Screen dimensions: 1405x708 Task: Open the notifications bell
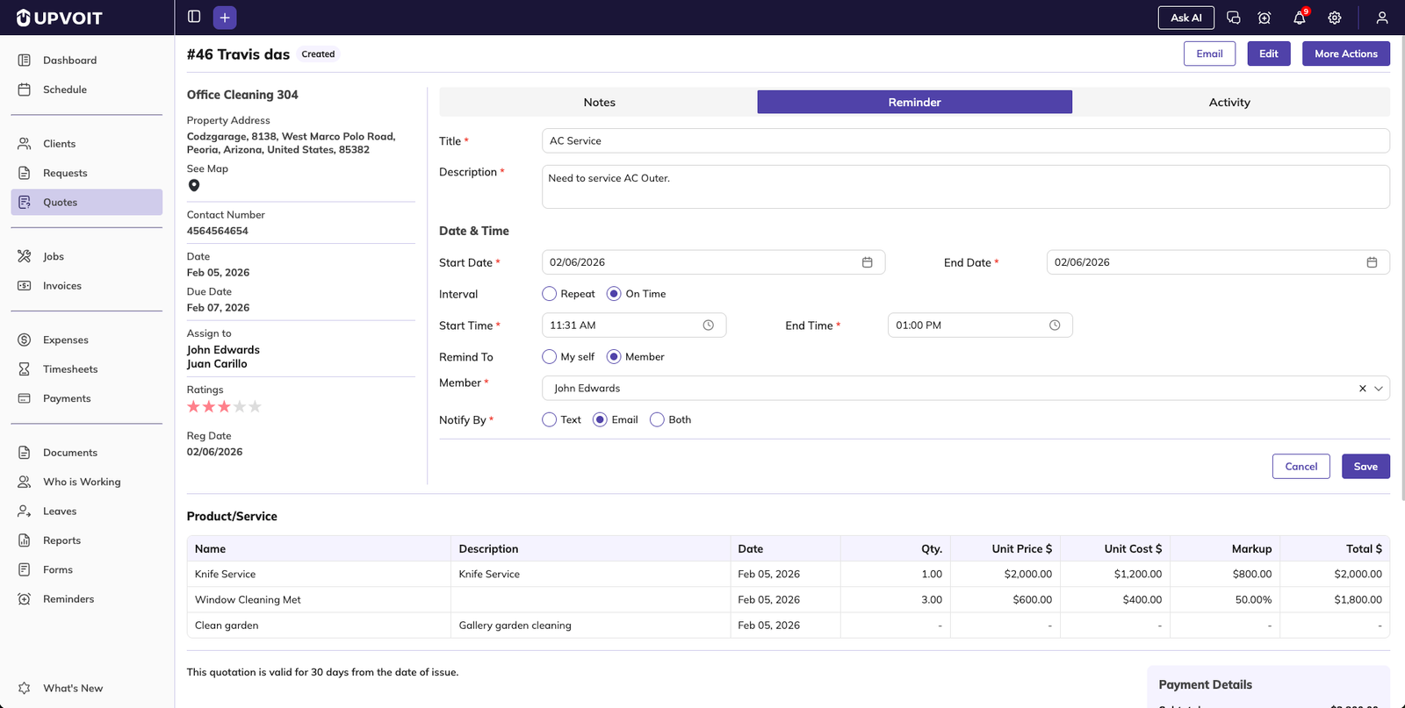tap(1299, 18)
